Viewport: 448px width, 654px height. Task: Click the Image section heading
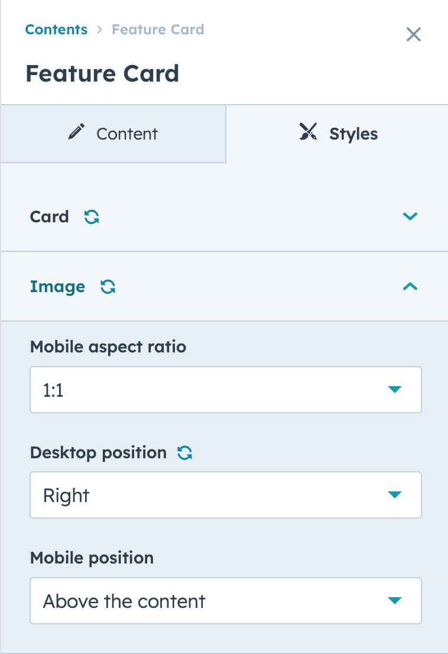57,287
